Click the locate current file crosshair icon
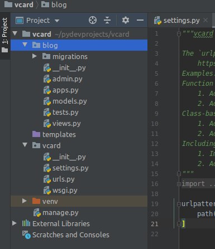This screenshot has width=215, height=249. (x=93, y=20)
